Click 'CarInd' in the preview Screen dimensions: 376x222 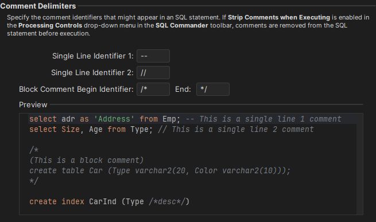pyautogui.click(x=103, y=201)
